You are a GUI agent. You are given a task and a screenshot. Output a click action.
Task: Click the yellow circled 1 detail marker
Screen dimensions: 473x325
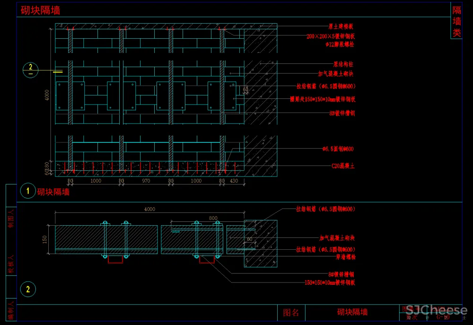(28, 192)
